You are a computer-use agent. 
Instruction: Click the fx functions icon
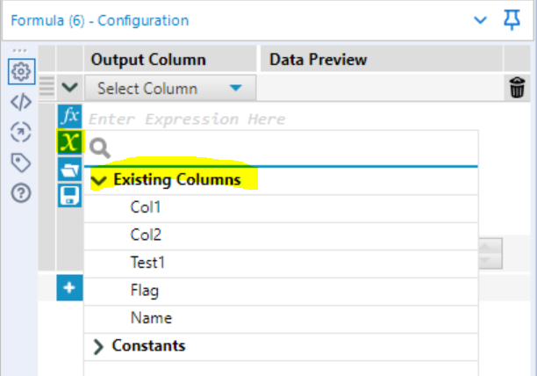[69, 116]
